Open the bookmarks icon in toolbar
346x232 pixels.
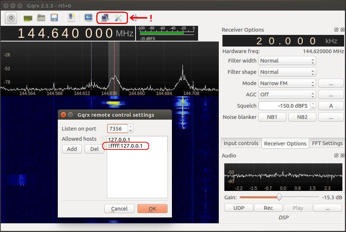coord(72,18)
